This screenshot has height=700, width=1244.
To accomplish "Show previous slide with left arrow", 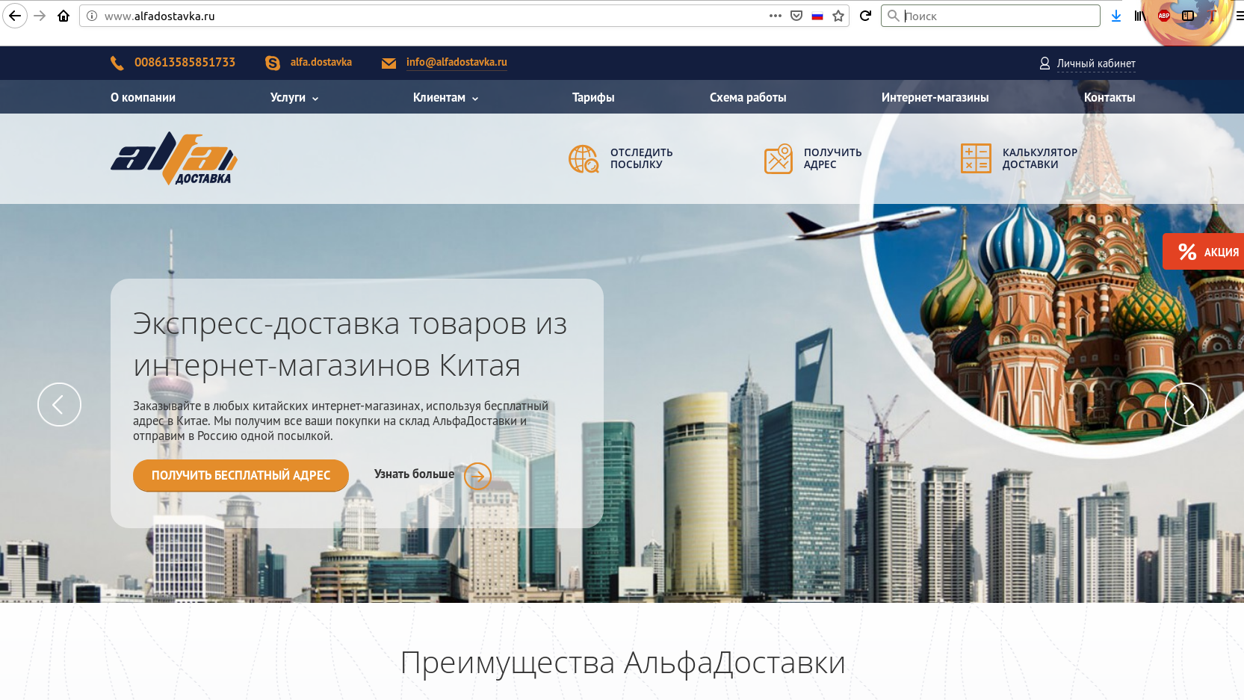I will (59, 404).
